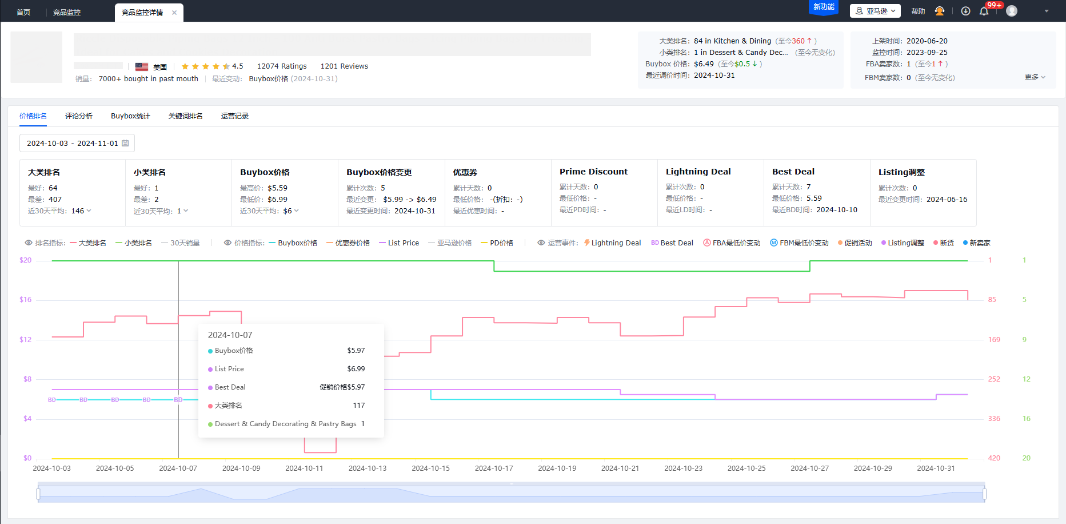
Task: Select the 关键词排名 tab
Action: pyautogui.click(x=186, y=116)
